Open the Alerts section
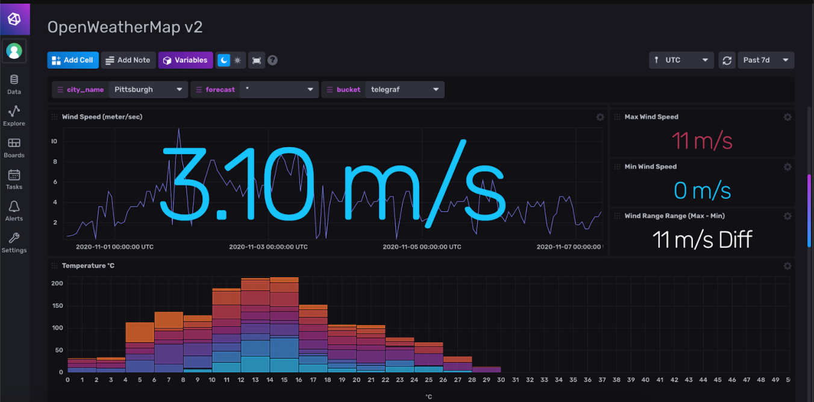Screen dimensions: 814x402 [x=14, y=211]
